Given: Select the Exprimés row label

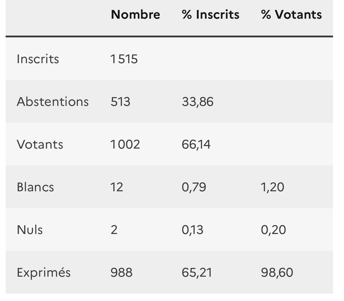Looking at the screenshot, I should tap(44, 273).
